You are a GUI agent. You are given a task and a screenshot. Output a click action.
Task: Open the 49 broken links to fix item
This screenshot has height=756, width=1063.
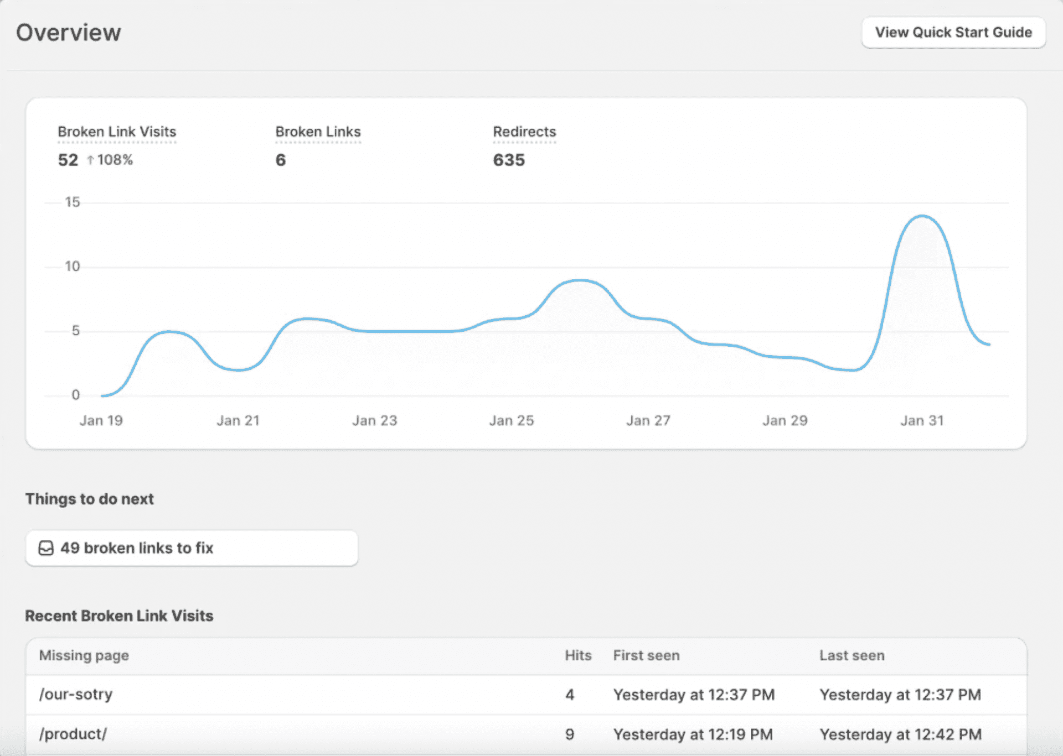(192, 548)
